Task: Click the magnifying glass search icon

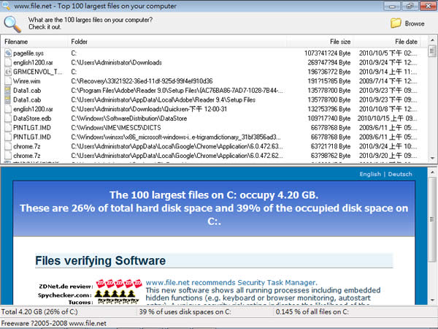Action: [x=13, y=23]
